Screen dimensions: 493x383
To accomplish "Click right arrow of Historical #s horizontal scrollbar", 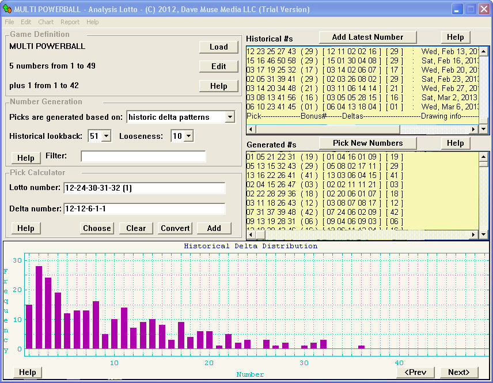I will (474, 129).
